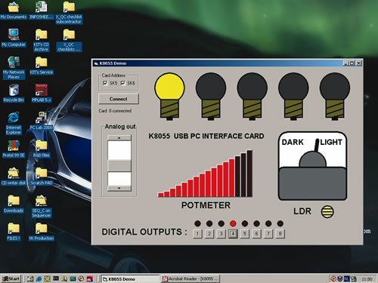Open Internet Explorer desktop icon

pos(14,124)
